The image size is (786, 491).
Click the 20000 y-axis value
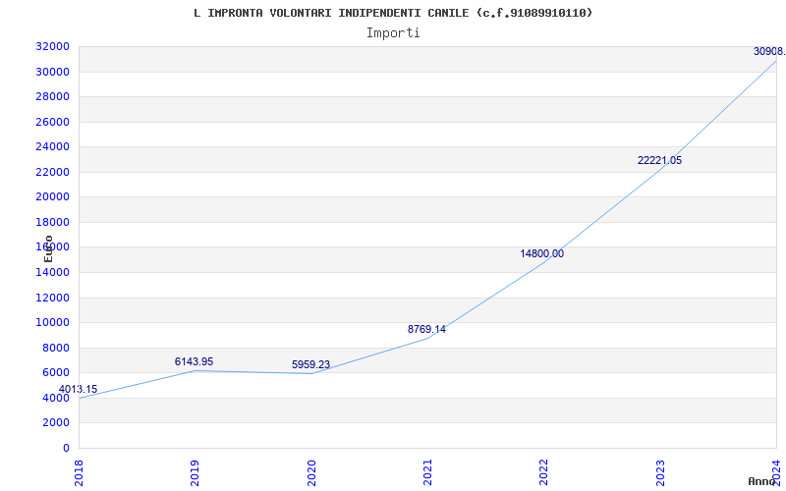point(52,197)
